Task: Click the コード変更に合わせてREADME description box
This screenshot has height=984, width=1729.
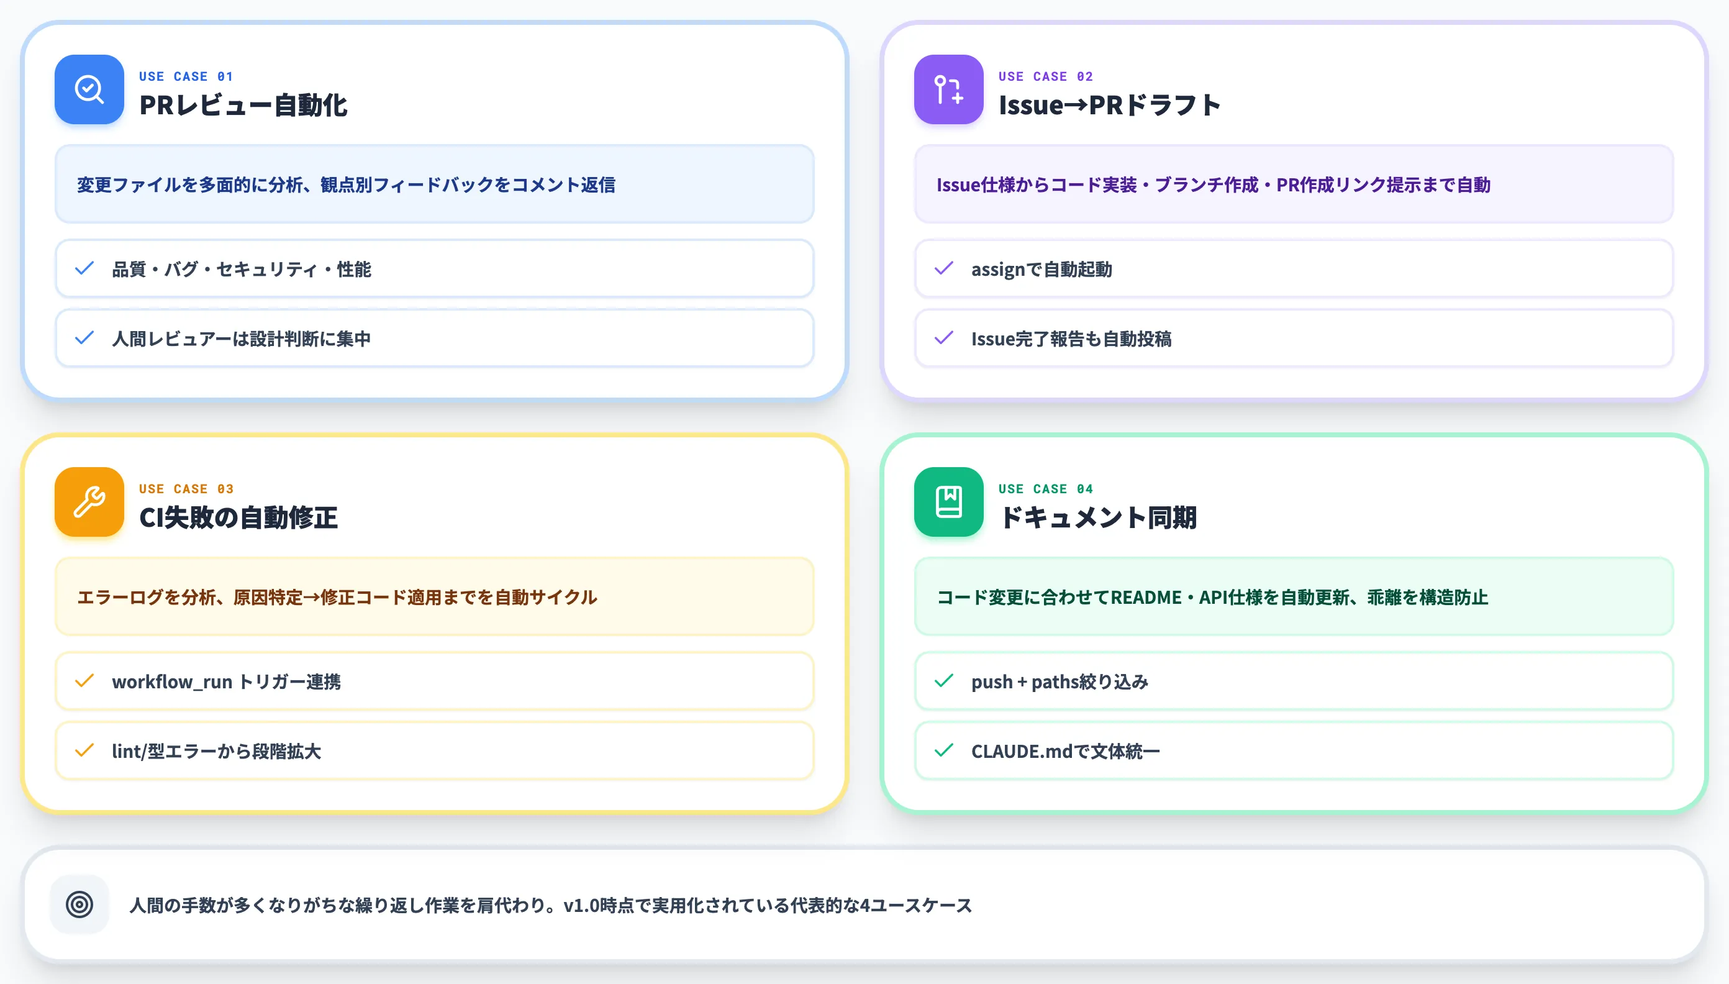Action: 1294,596
